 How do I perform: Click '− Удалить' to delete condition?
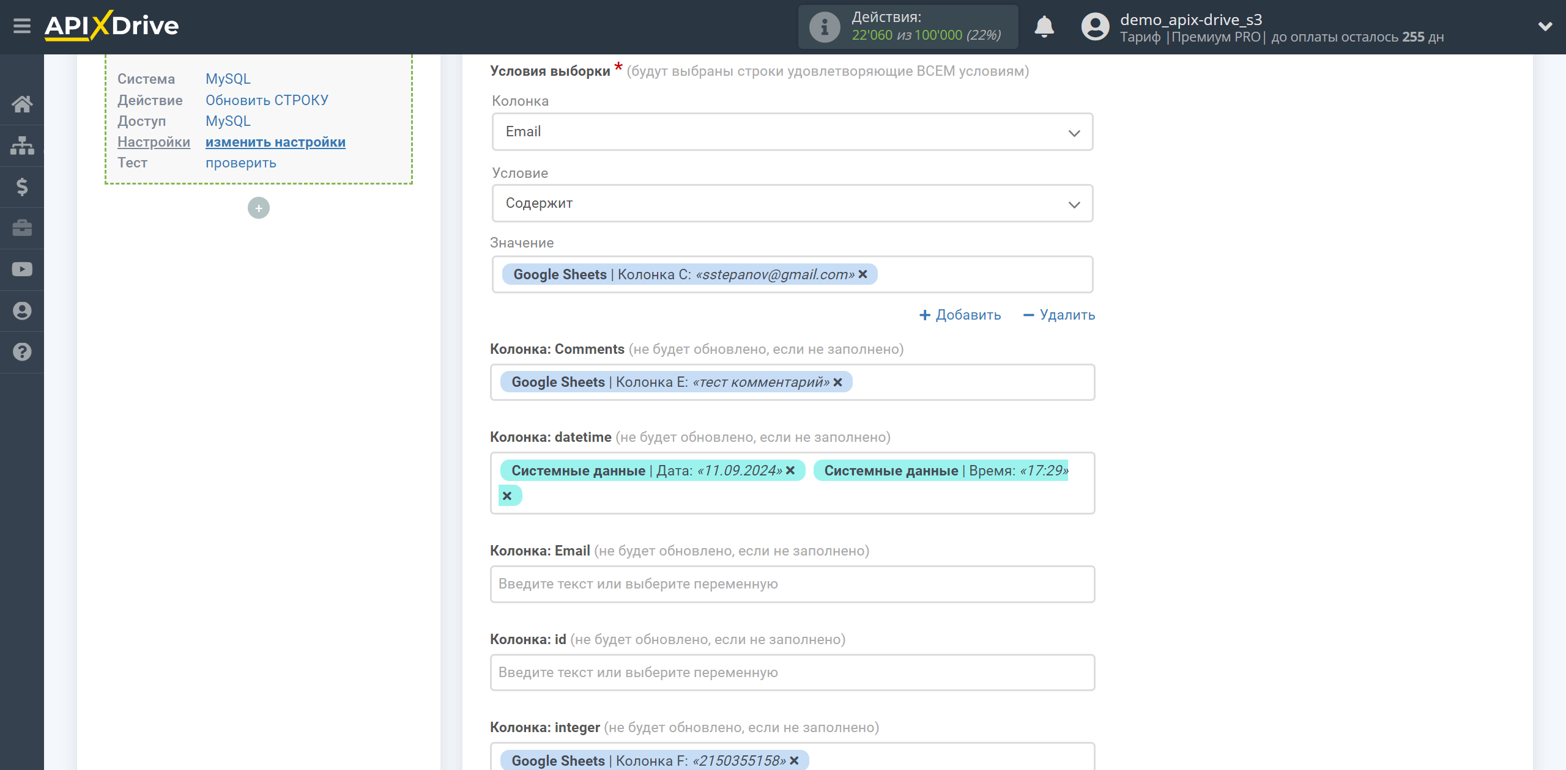click(1059, 315)
